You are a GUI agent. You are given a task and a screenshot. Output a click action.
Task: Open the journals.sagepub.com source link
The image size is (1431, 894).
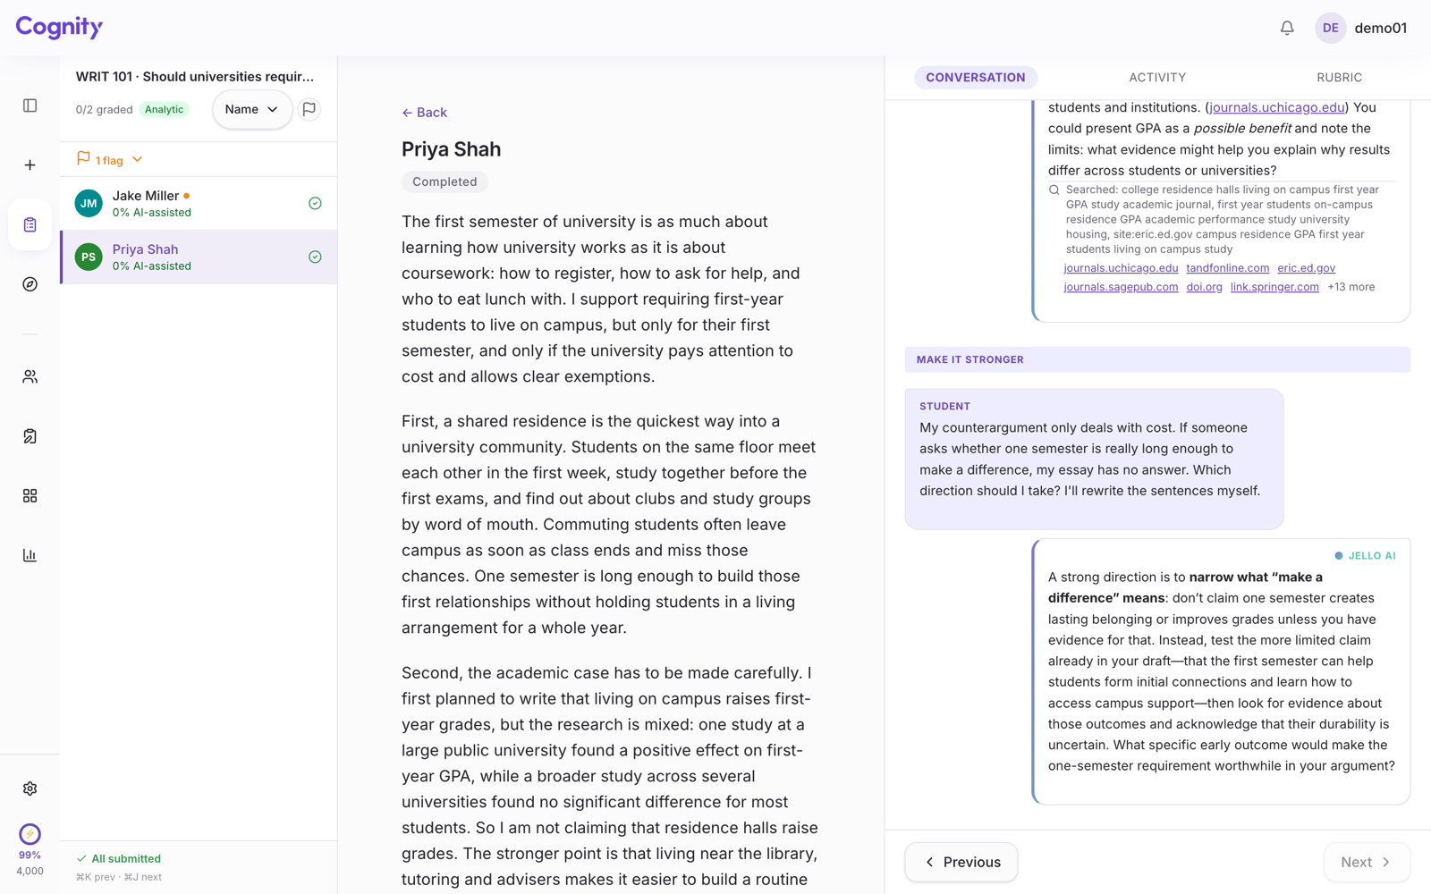coord(1121,287)
